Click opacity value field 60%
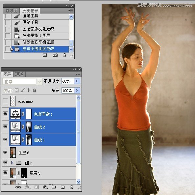 [68, 81]
